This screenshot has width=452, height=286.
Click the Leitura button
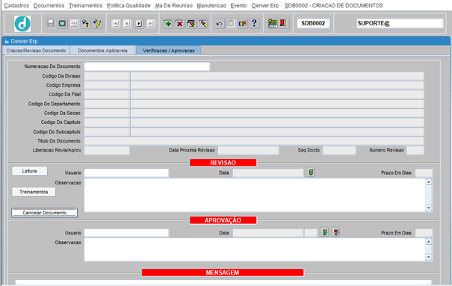coord(29,171)
